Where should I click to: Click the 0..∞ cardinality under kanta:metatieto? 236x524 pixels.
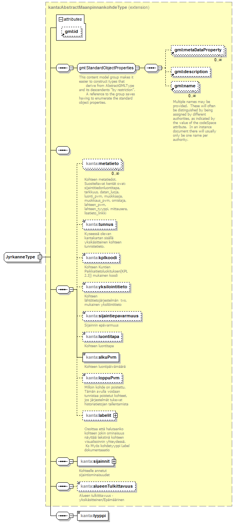tap(115, 173)
